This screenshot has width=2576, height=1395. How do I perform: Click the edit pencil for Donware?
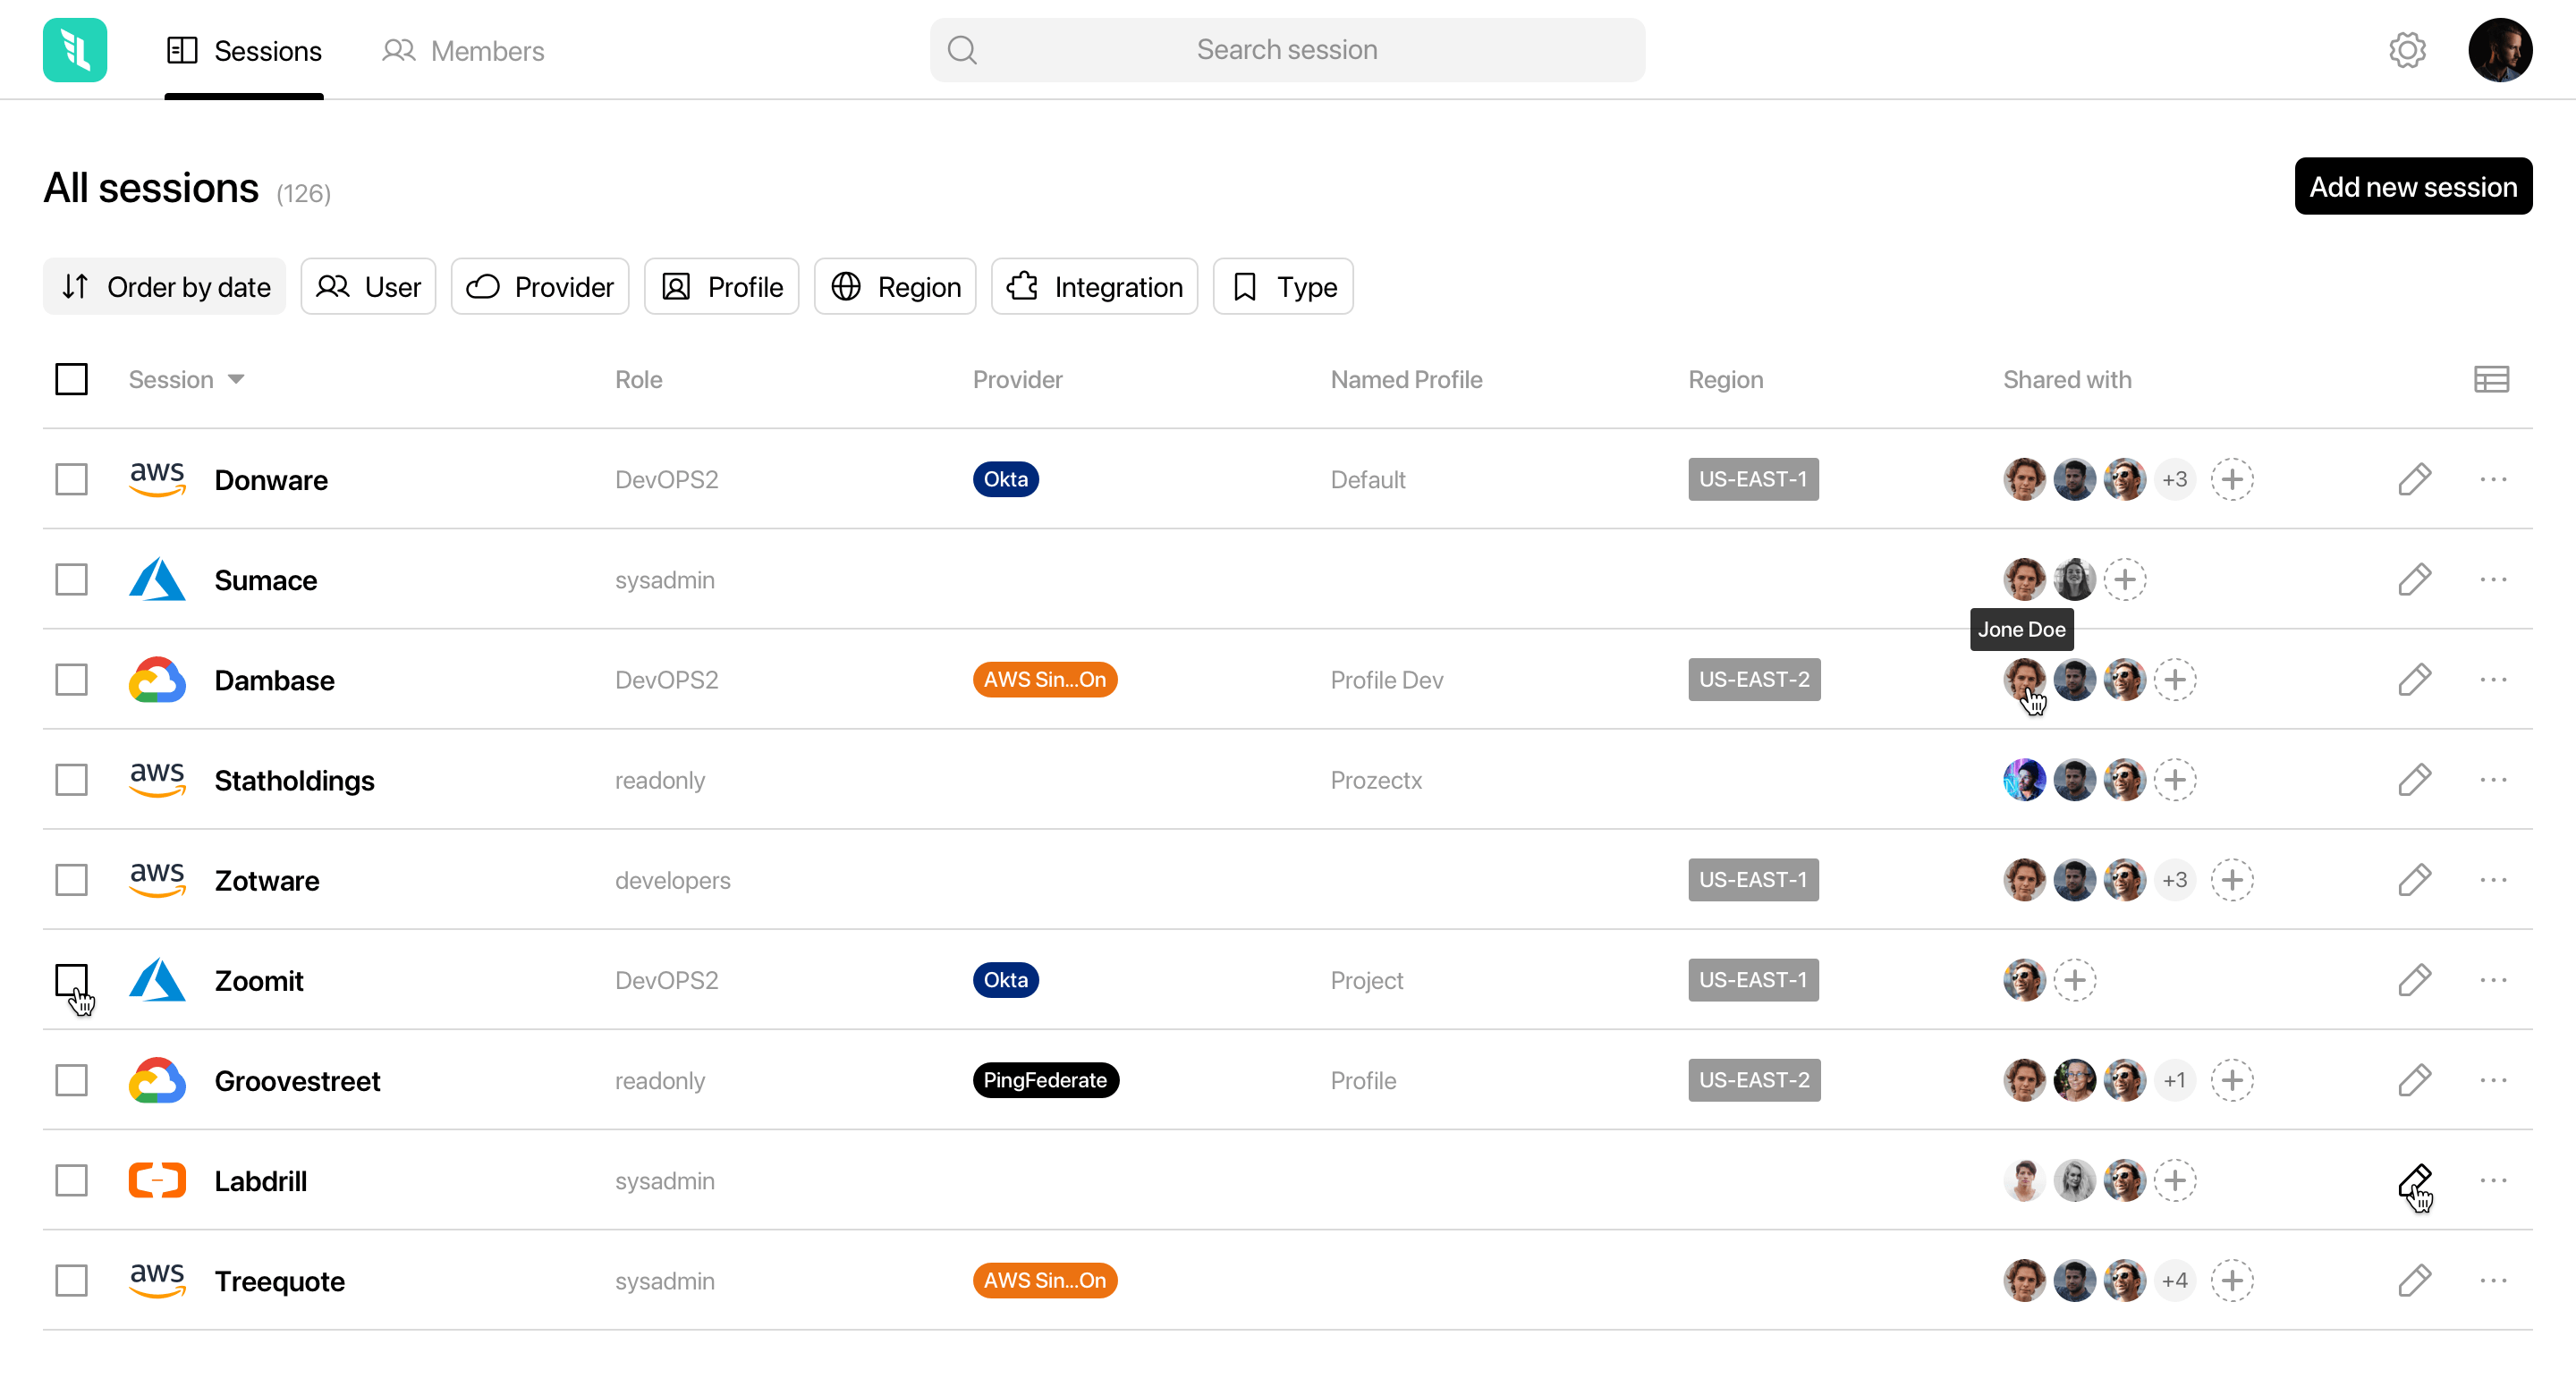[2413, 479]
